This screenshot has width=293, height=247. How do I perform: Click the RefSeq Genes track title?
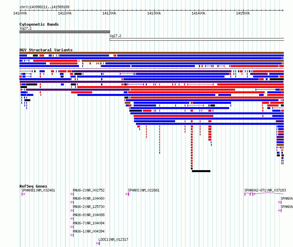33,186
